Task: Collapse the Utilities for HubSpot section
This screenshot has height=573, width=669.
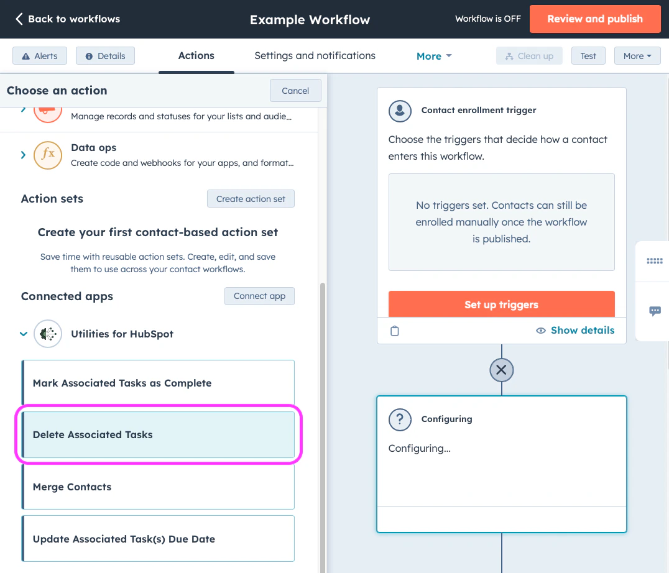Action: 23,334
